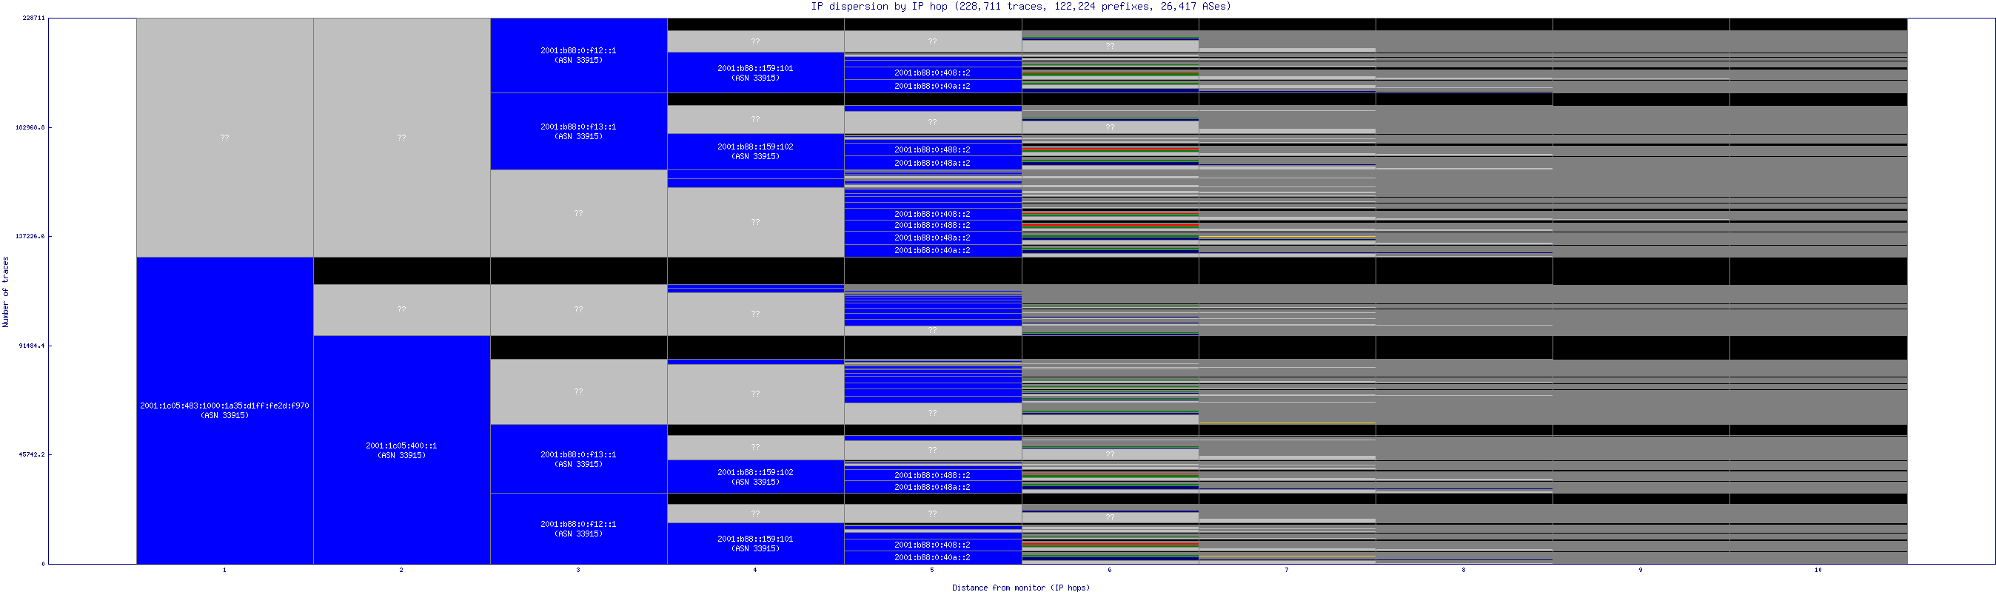Select the 2001:1c05:483:1000:1a35:d1ff:fe2d:f970 block
Viewport: 1996px width, 592px height.
click(x=225, y=410)
